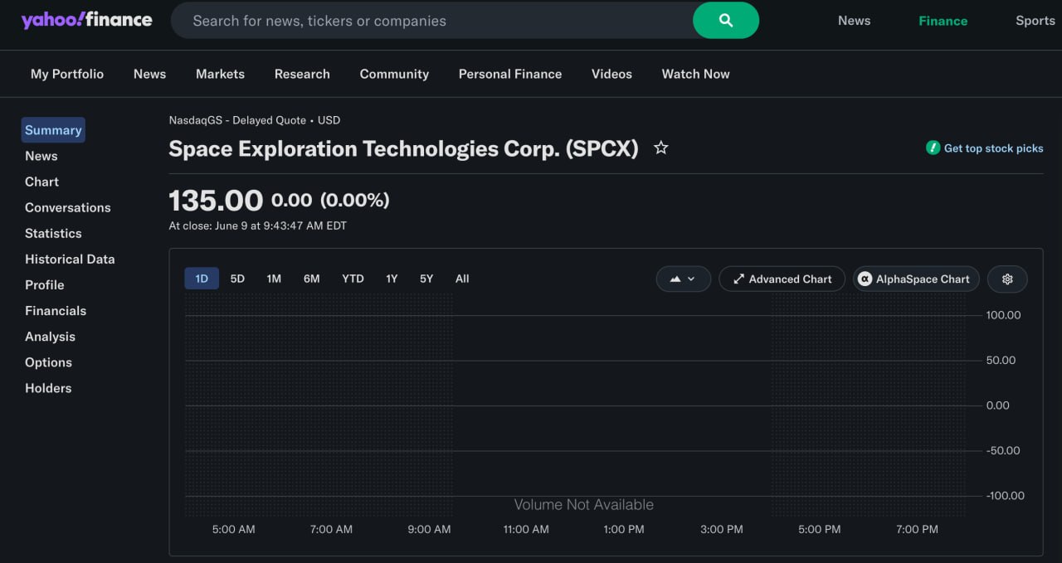The height and width of the screenshot is (563, 1062).
Task: Select the YTD chart range
Action: 353,279
